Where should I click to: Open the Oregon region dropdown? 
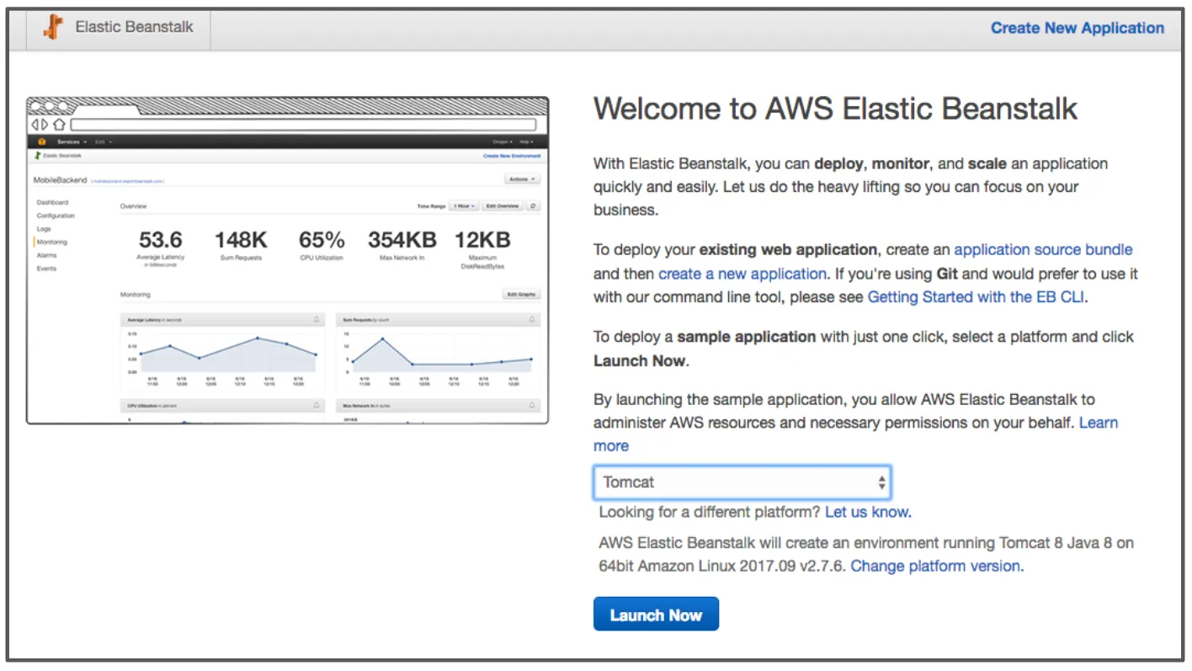pyautogui.click(x=501, y=141)
